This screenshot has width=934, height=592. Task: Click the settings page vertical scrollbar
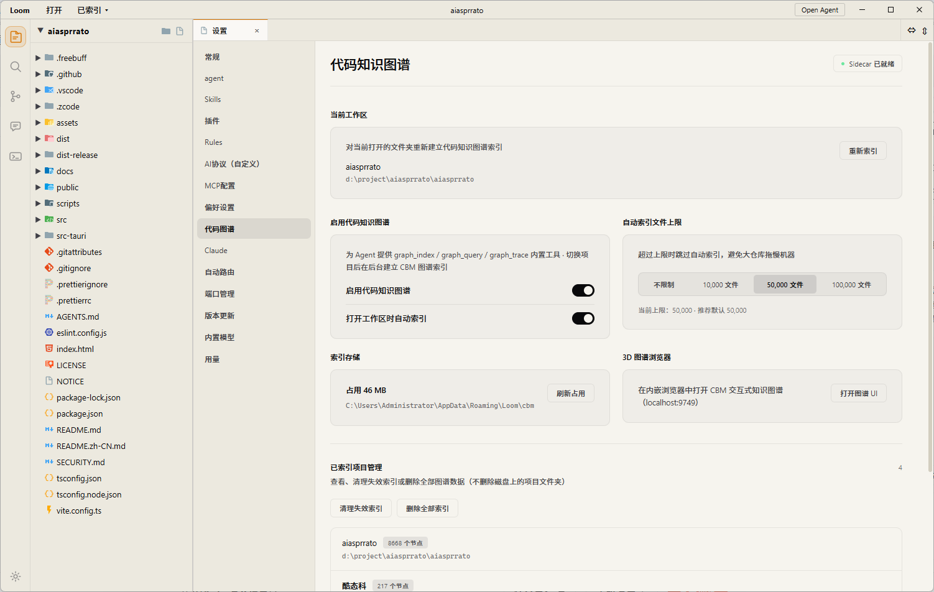coord(930,257)
